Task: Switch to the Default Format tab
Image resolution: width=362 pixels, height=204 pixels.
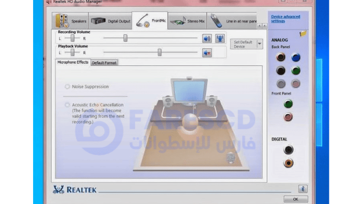Action: pyautogui.click(x=104, y=62)
